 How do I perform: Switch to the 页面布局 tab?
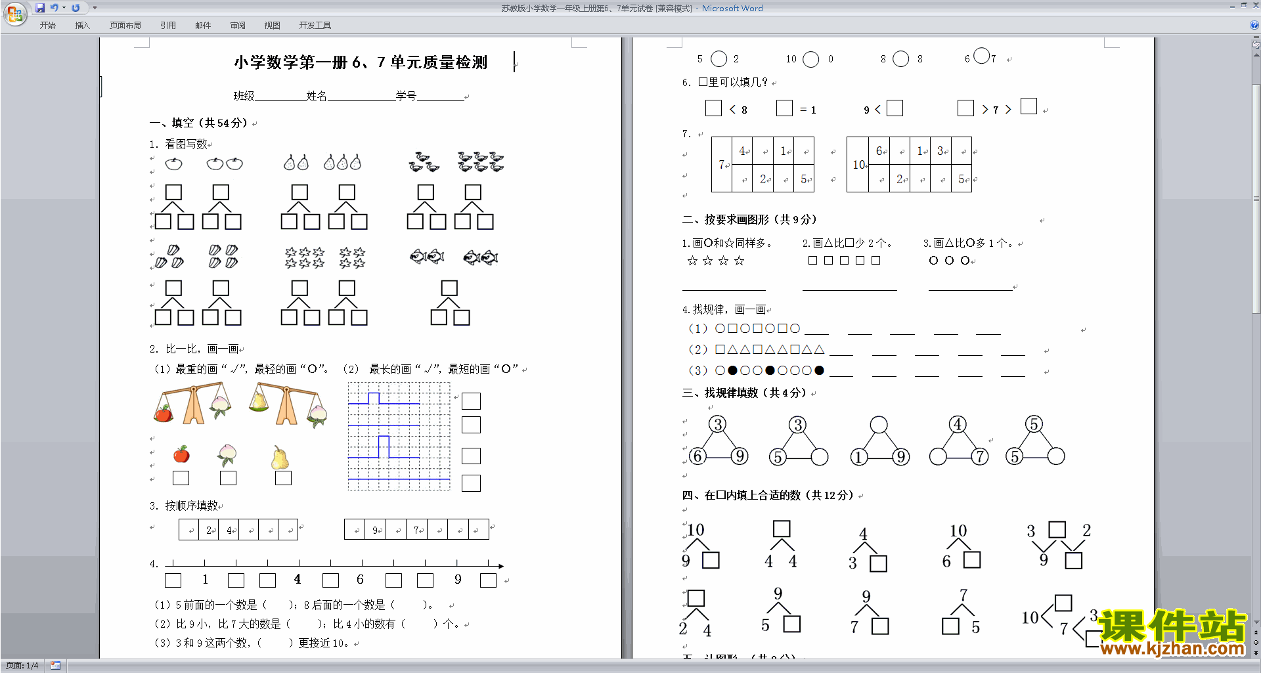point(125,25)
